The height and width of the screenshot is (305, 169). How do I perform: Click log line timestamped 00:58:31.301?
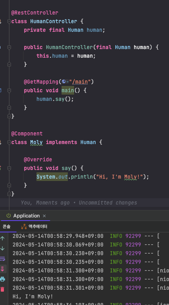[x=91, y=288]
